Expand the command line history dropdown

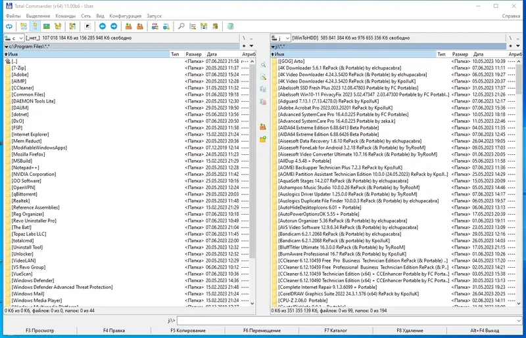(519, 320)
